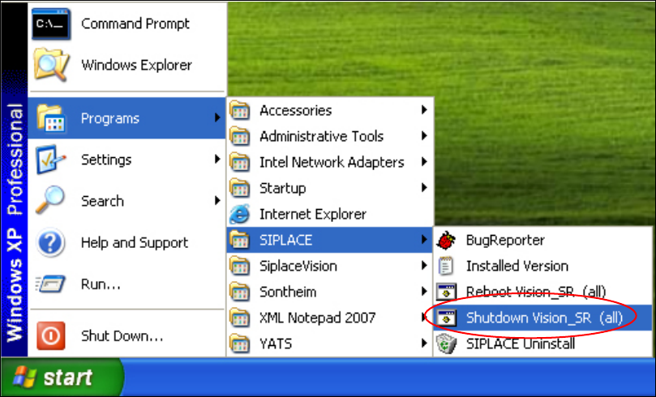Click the Windows Explorer magnifier folder icon
The height and width of the screenshot is (397, 656).
click(x=50, y=65)
